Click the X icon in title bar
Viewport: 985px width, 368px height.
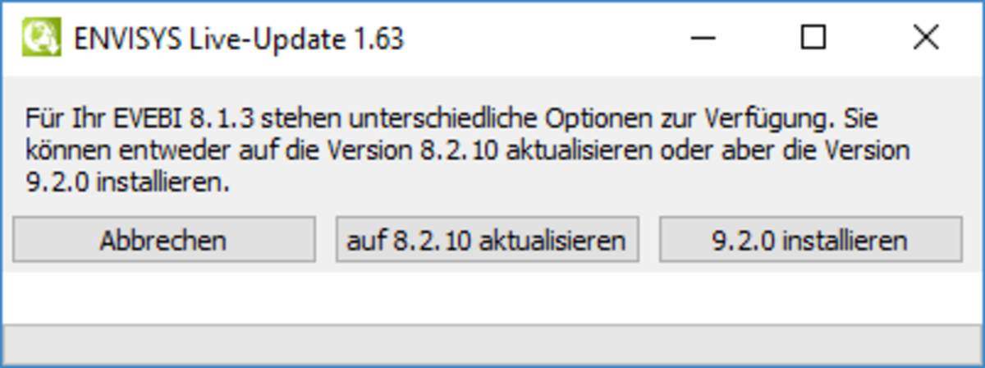coord(926,38)
